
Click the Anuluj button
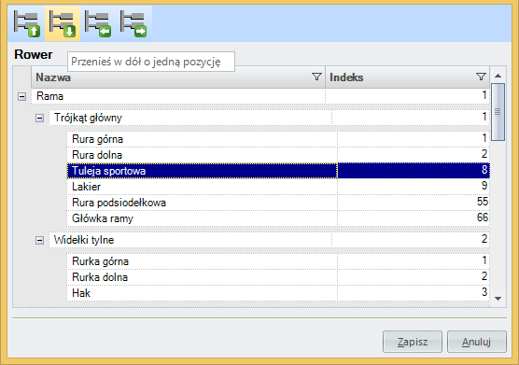(x=477, y=342)
